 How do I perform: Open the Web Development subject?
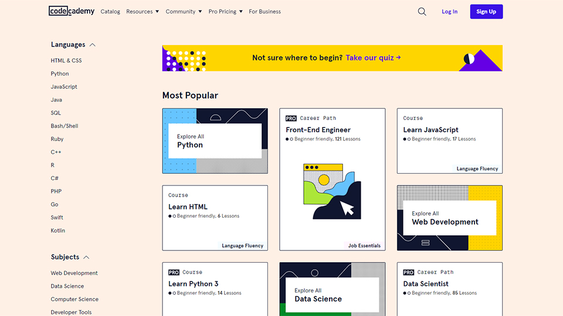tap(74, 273)
